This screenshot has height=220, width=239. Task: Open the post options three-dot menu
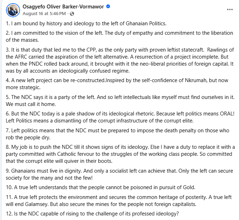pos(230,9)
